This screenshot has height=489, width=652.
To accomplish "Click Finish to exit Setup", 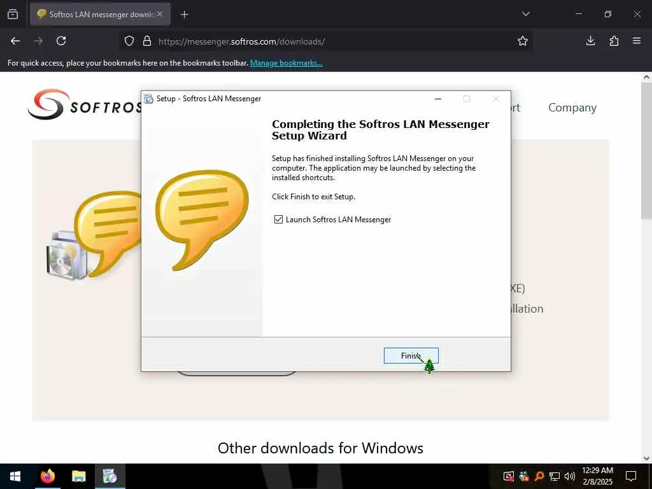I will 411,355.
